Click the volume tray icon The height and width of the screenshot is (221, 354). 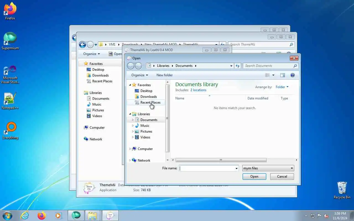tap(326, 216)
